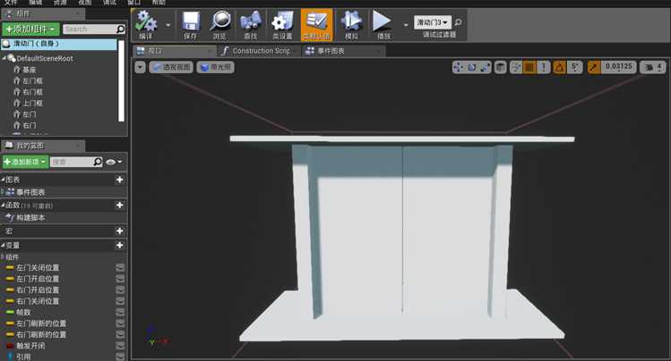The height and width of the screenshot is (361, 671).
Task: Switch to the 视口 viewport tab
Action: pyautogui.click(x=174, y=51)
